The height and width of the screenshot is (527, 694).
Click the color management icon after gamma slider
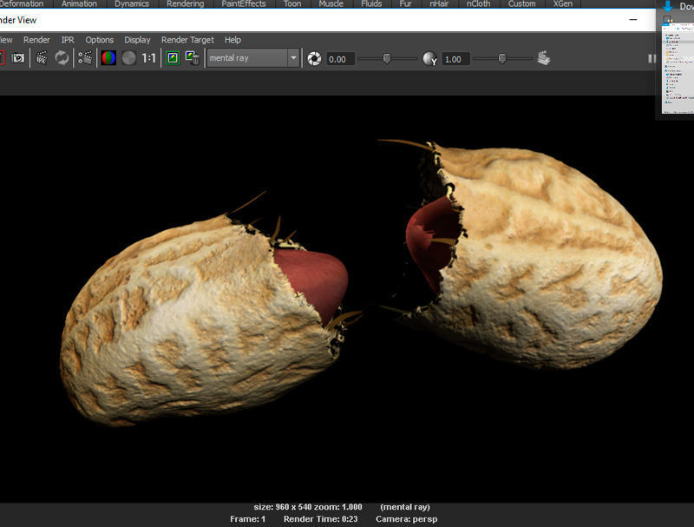point(544,58)
